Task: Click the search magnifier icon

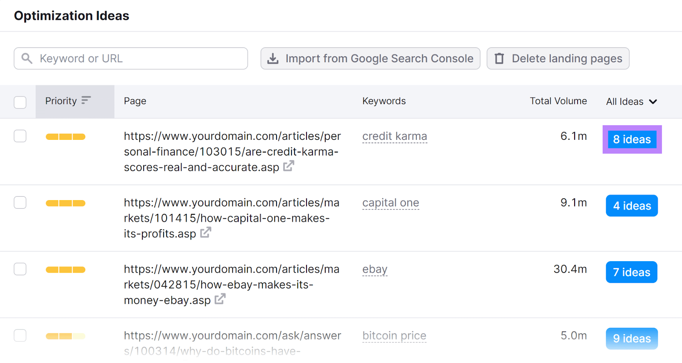Action: click(x=27, y=58)
